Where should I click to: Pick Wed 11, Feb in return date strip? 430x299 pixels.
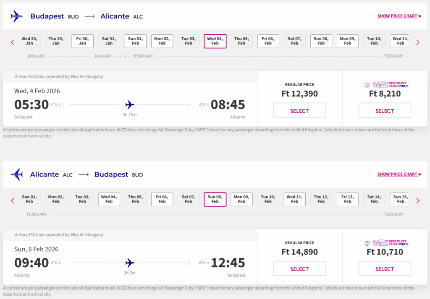[x=294, y=199]
